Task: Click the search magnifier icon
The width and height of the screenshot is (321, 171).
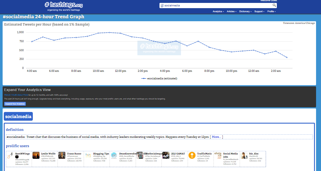Action: (274, 5)
